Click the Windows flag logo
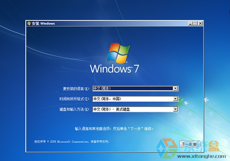Viewport: 230px width, 161px height. pyautogui.click(x=118, y=53)
